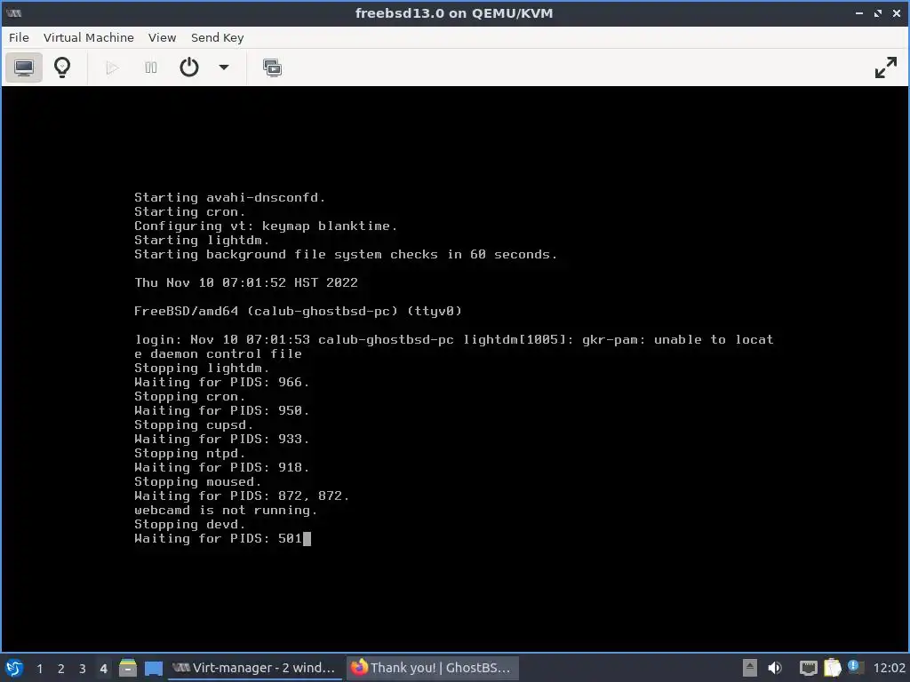Switch viewer to fullscreen
Image resolution: width=910 pixels, height=682 pixels.
pos(886,67)
